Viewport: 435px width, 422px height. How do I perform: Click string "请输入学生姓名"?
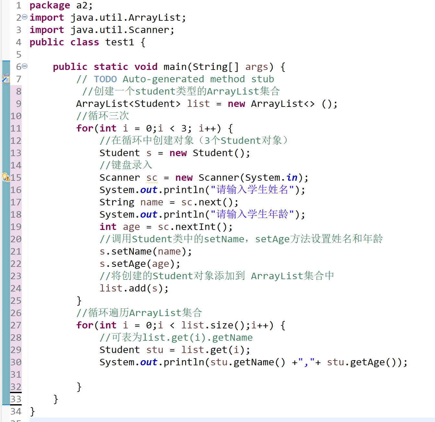252,190
